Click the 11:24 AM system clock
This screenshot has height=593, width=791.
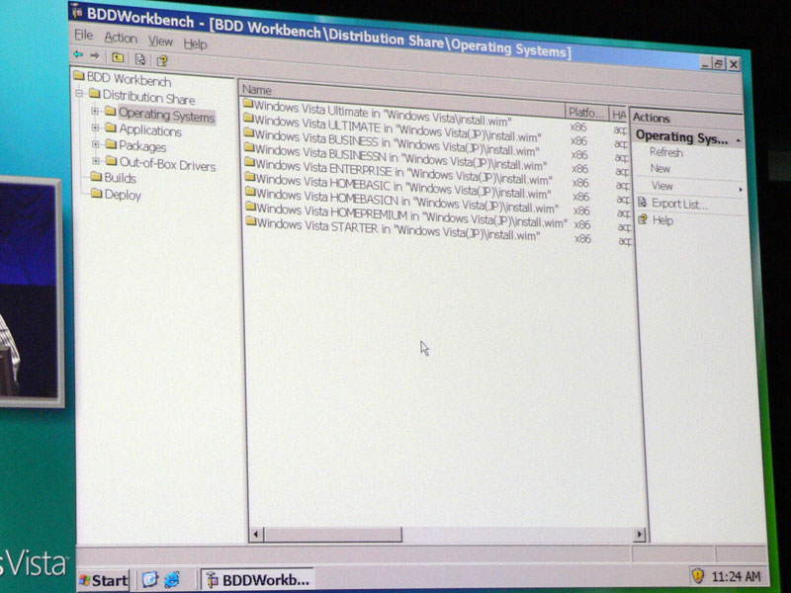click(x=736, y=576)
